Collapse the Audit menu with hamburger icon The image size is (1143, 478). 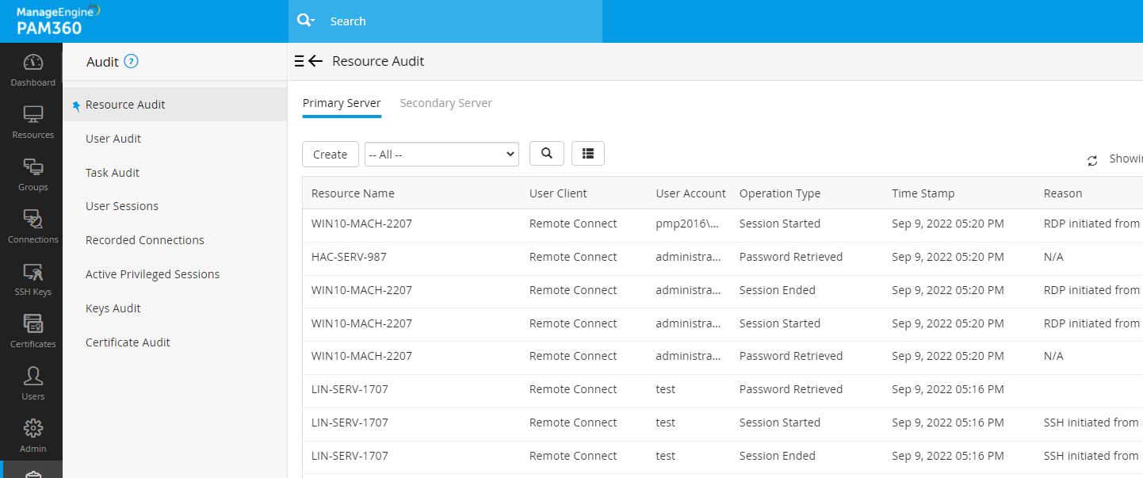point(299,62)
